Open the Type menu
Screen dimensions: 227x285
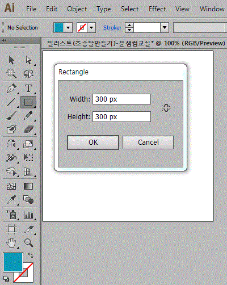(x=104, y=9)
